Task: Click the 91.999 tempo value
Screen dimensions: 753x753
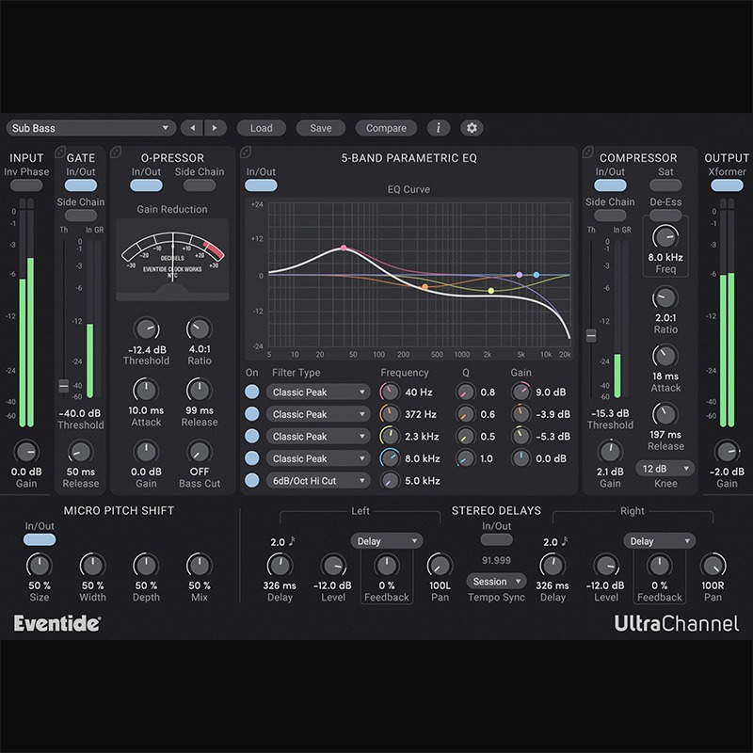Action: 496,560
